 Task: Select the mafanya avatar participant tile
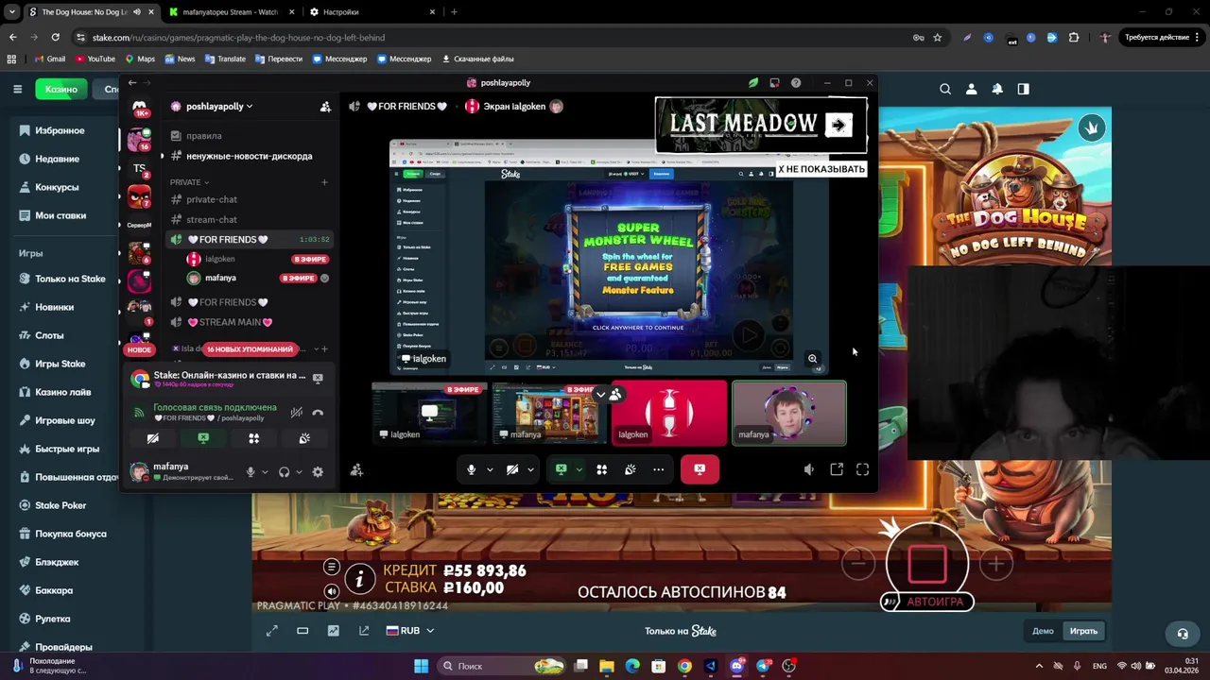(x=789, y=413)
